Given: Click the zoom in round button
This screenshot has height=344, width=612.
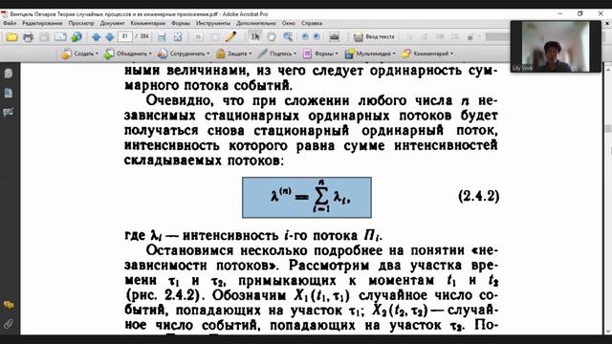Looking at the screenshot, I should coord(317,36).
